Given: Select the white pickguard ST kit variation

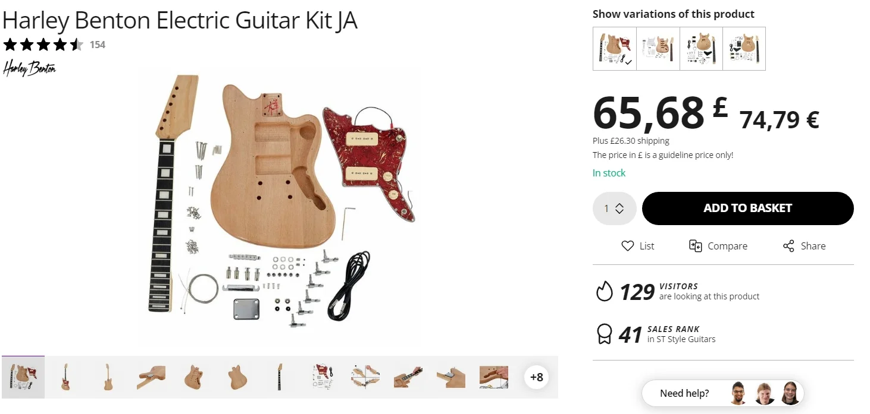Looking at the screenshot, I should point(658,49).
